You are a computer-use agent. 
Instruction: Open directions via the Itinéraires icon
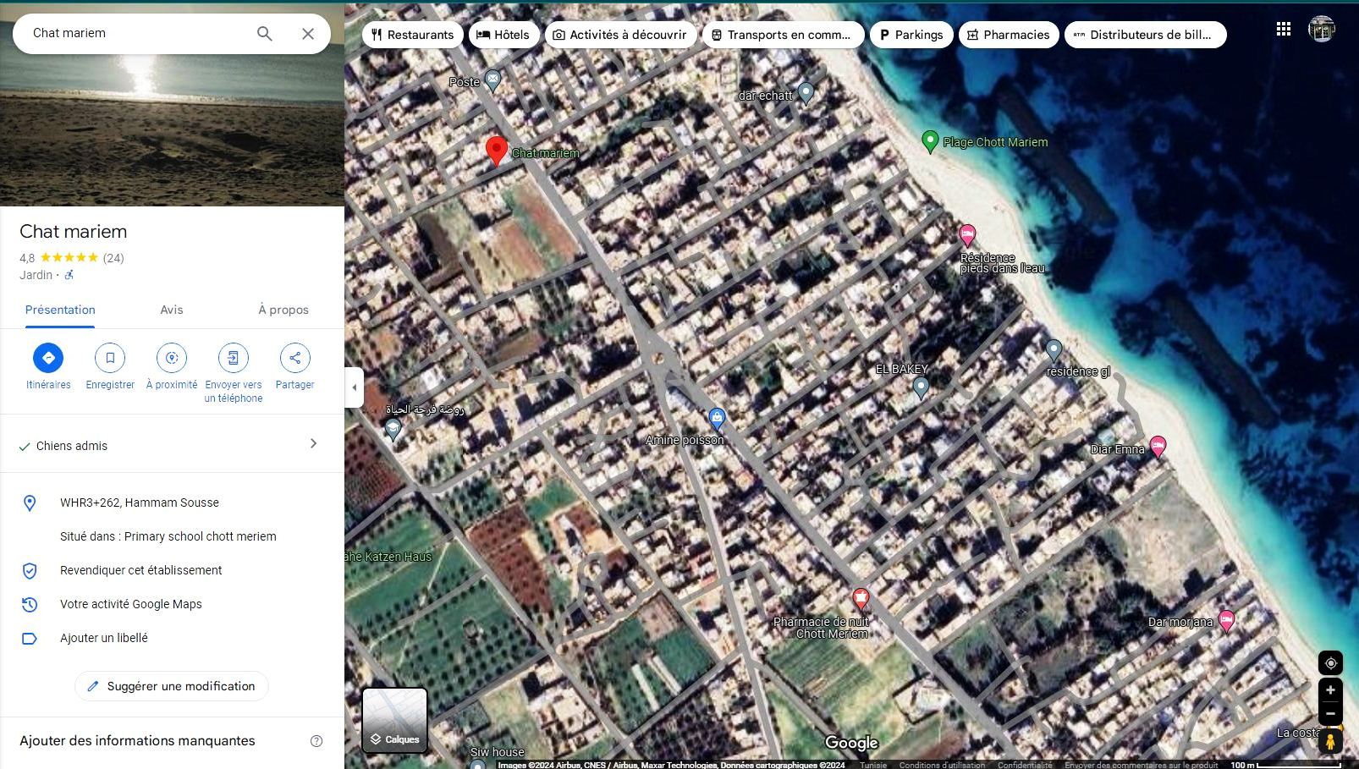tap(48, 358)
